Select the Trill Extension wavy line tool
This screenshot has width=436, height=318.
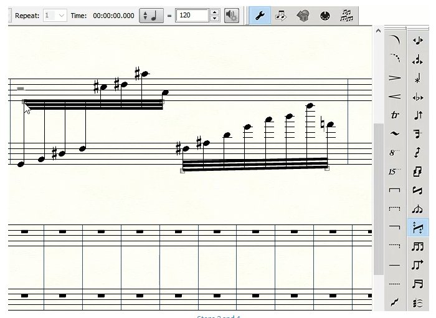pyautogui.click(x=394, y=133)
